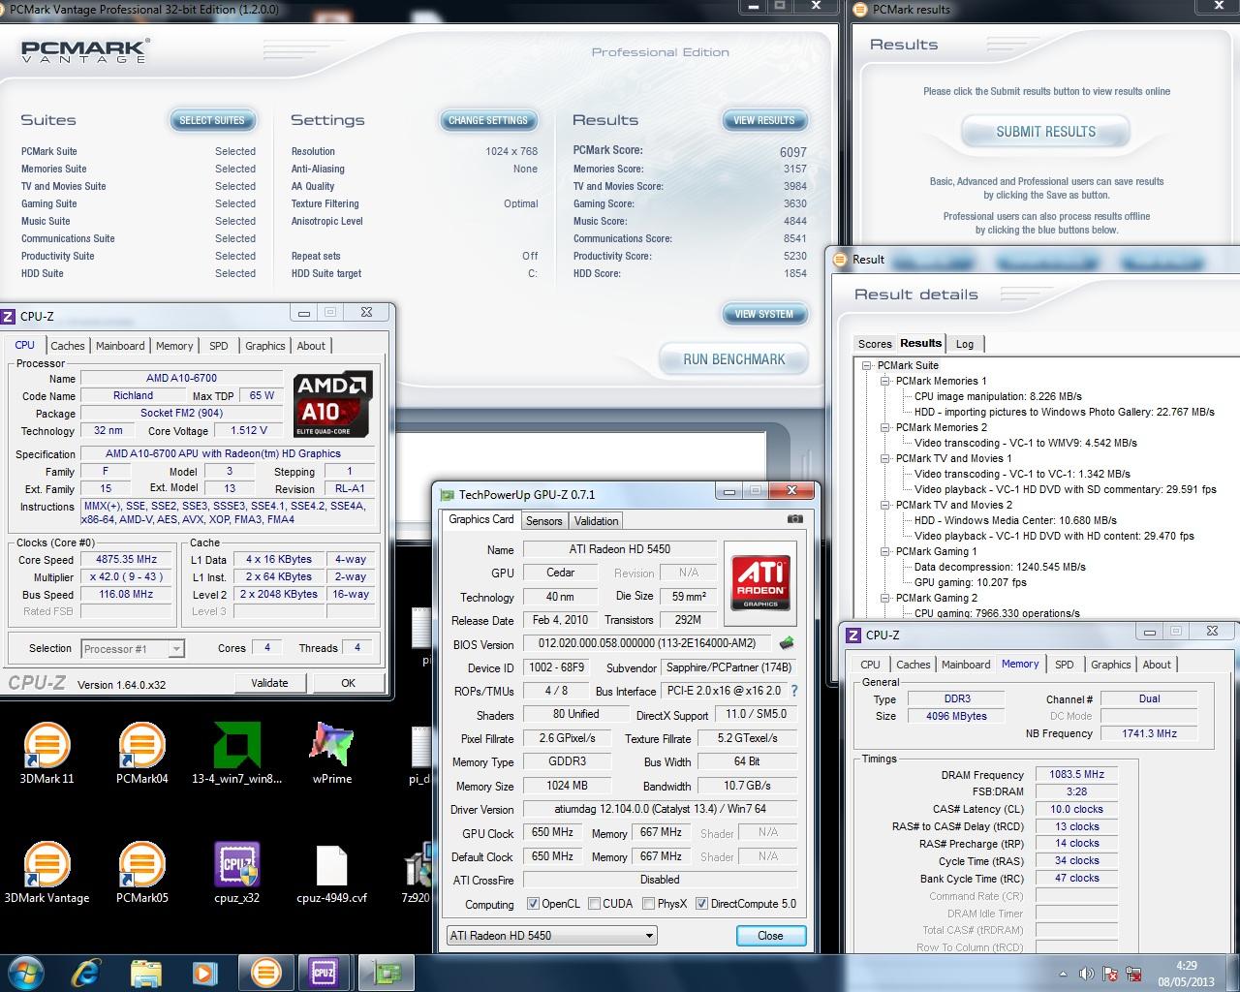Click the Show desktop strip beside the clock

point(1234,973)
